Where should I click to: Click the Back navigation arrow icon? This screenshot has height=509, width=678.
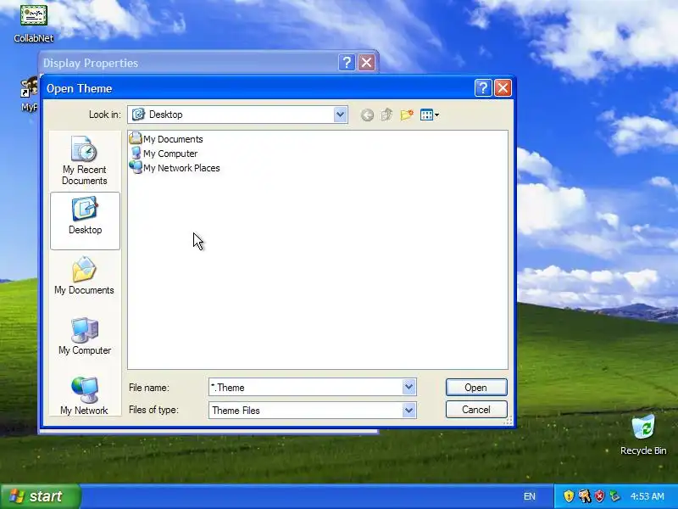[367, 115]
